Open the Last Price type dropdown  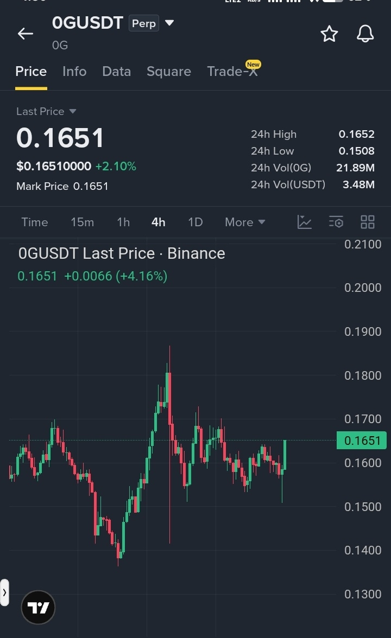46,112
